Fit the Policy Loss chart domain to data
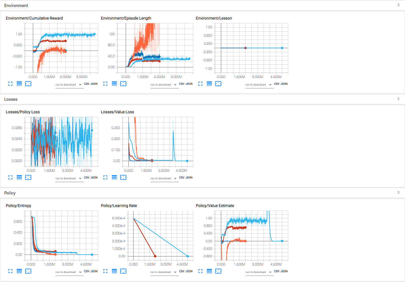 coord(28,177)
